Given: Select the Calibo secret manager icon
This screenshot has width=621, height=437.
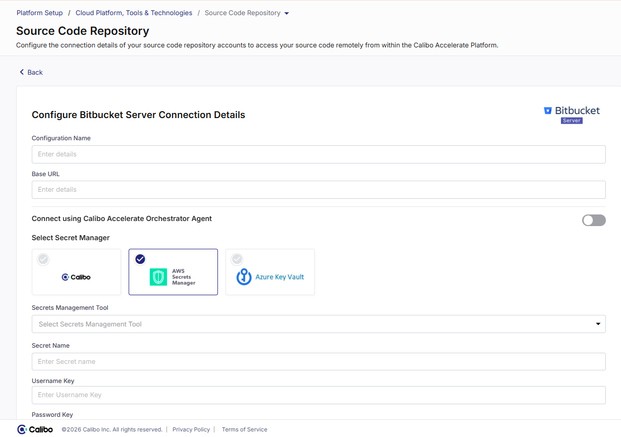Looking at the screenshot, I should 76,277.
